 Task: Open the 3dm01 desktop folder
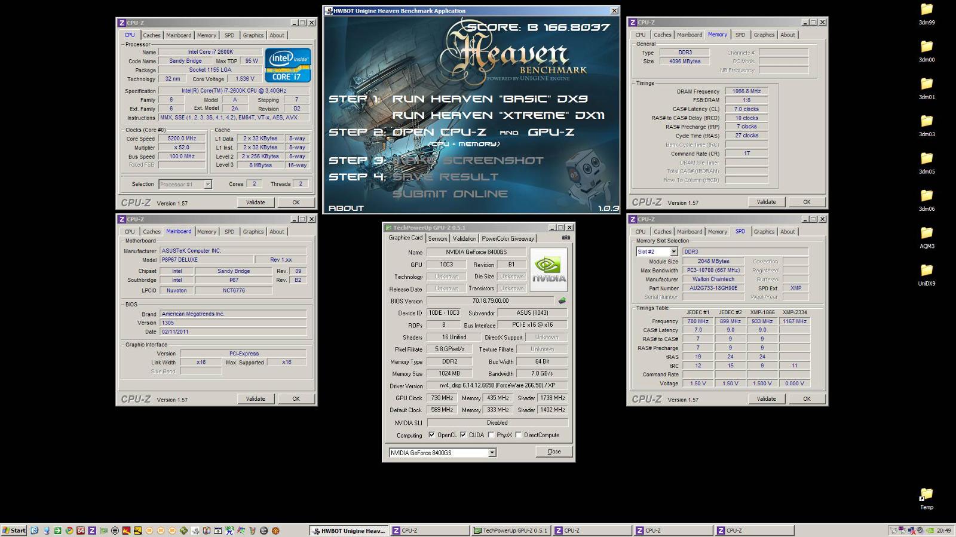(x=927, y=88)
